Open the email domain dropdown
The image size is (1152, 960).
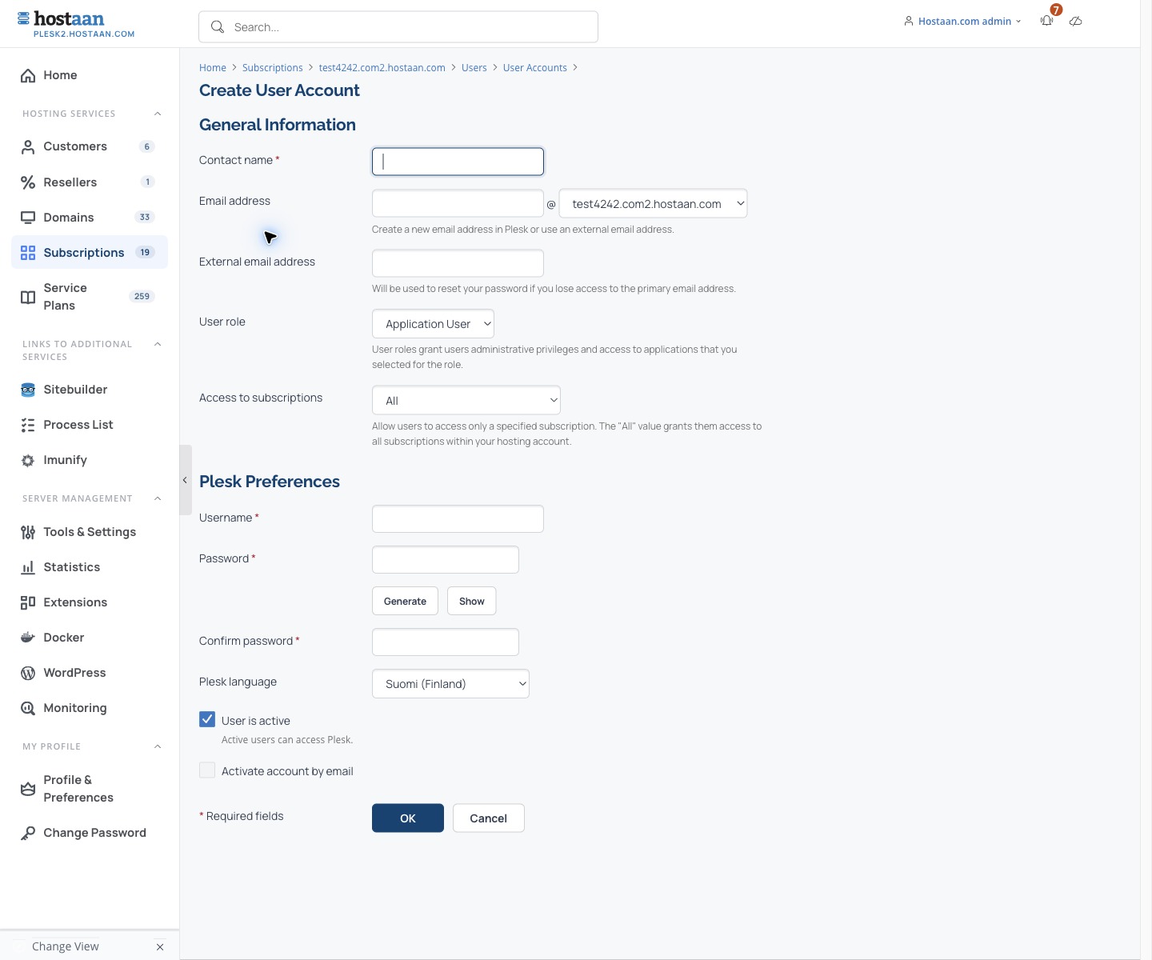[x=653, y=204]
